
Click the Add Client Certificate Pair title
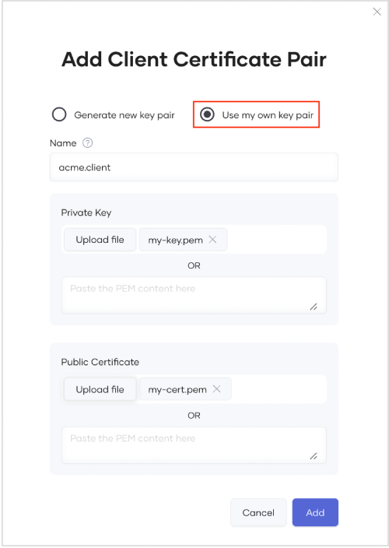[x=194, y=59]
